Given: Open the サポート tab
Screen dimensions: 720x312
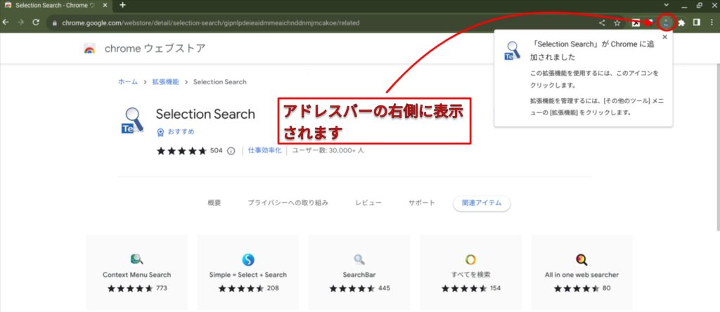Looking at the screenshot, I should pos(422,202).
